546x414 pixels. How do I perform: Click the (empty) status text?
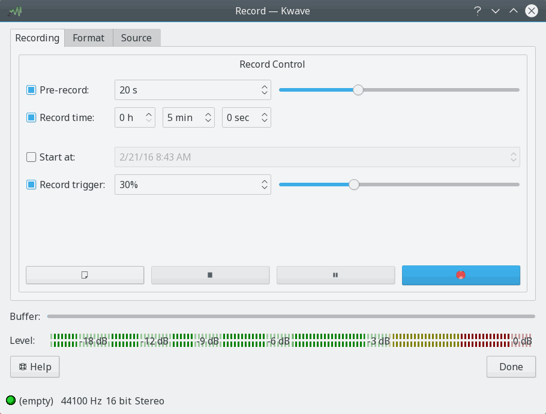click(36, 401)
